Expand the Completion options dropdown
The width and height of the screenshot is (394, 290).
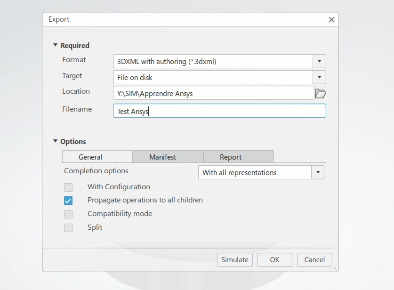(318, 173)
